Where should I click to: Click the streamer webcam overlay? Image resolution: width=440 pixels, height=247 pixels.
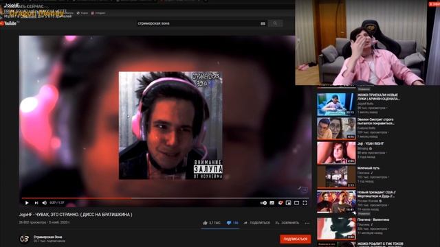click(368, 43)
